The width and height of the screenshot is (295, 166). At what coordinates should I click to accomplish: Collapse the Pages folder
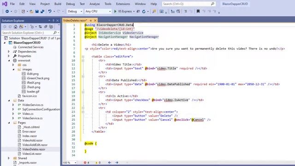(x=9, y=123)
